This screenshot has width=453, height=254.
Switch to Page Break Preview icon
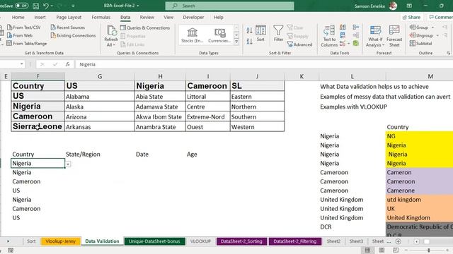pyautogui.click(x=396, y=250)
